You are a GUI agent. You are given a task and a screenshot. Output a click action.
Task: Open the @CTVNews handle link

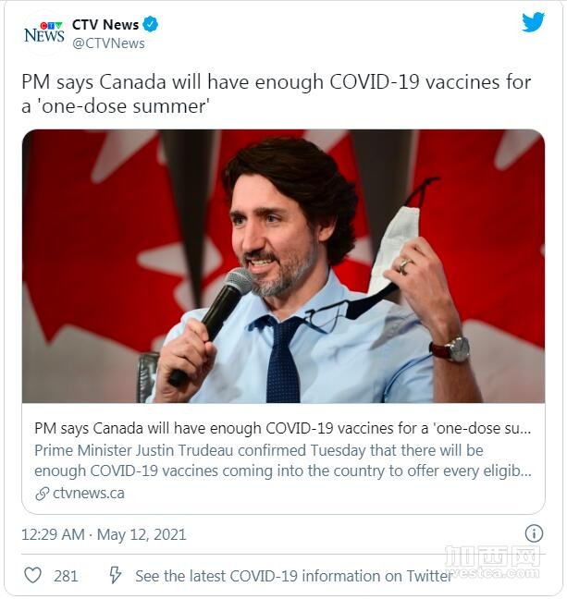pyautogui.click(x=108, y=43)
